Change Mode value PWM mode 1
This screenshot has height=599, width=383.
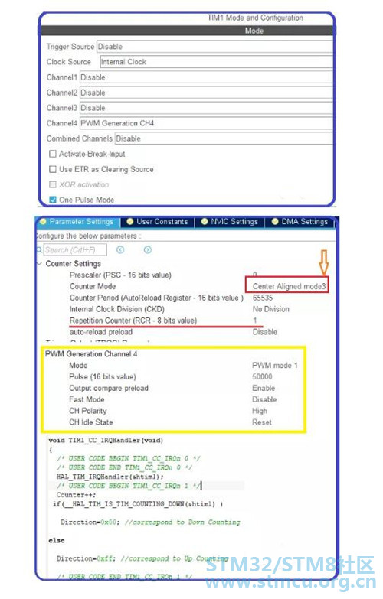tap(275, 365)
